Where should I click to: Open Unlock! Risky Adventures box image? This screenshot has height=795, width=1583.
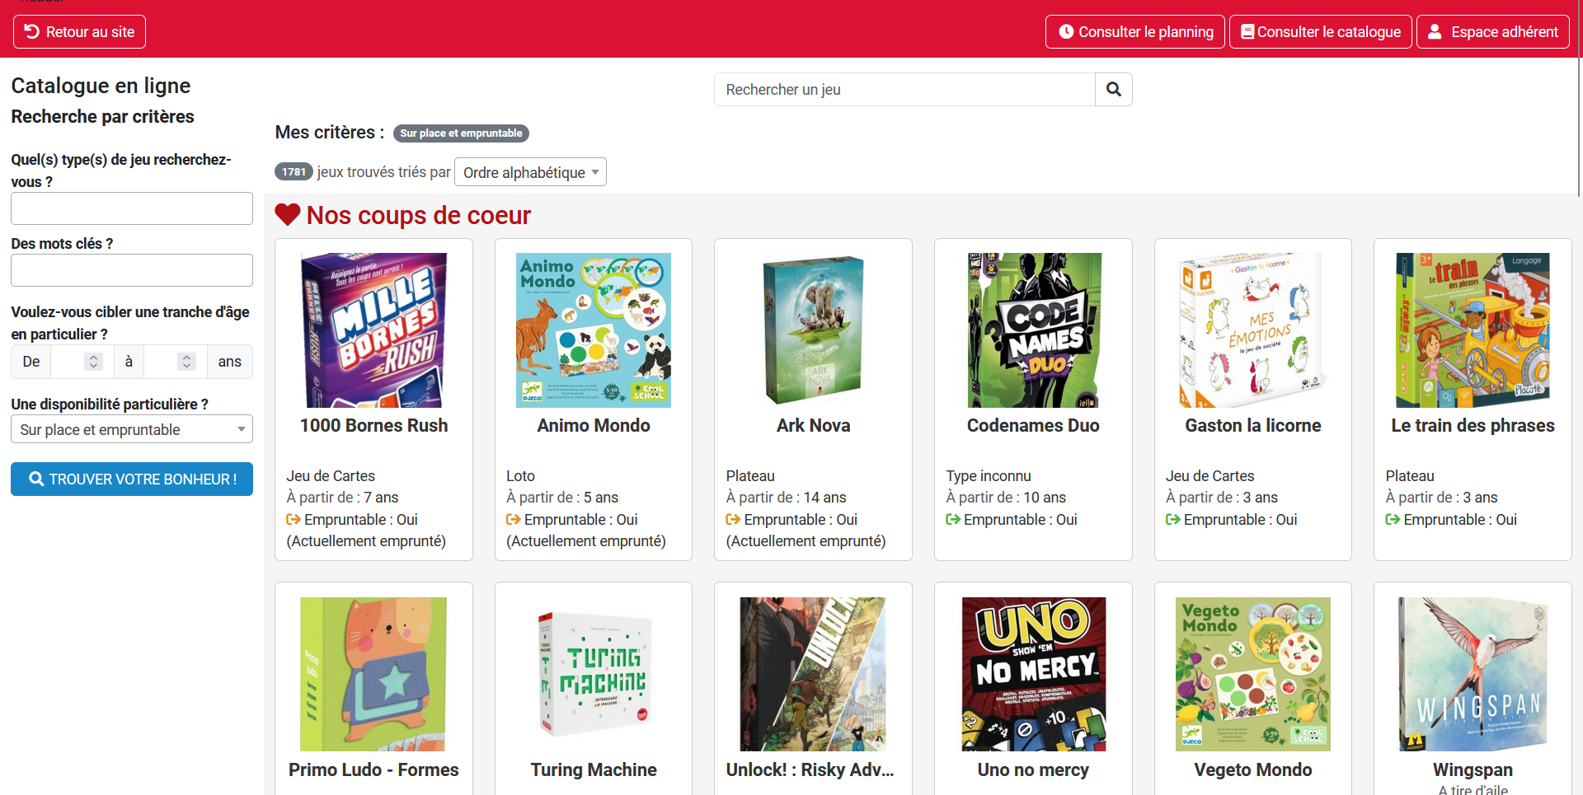[x=813, y=674]
